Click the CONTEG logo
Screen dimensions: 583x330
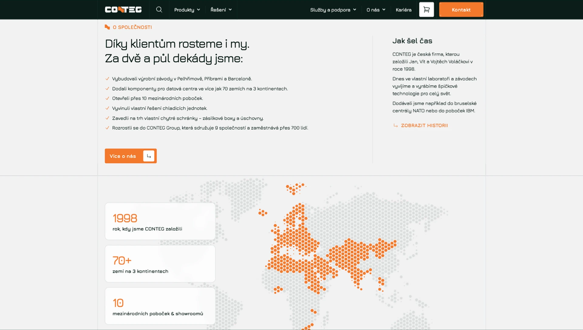point(123,10)
